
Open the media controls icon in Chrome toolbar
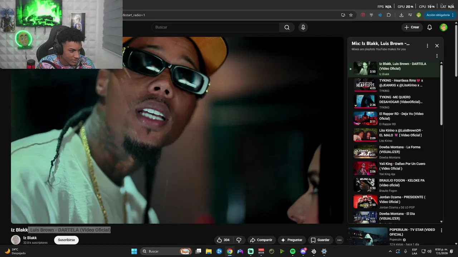(410, 15)
